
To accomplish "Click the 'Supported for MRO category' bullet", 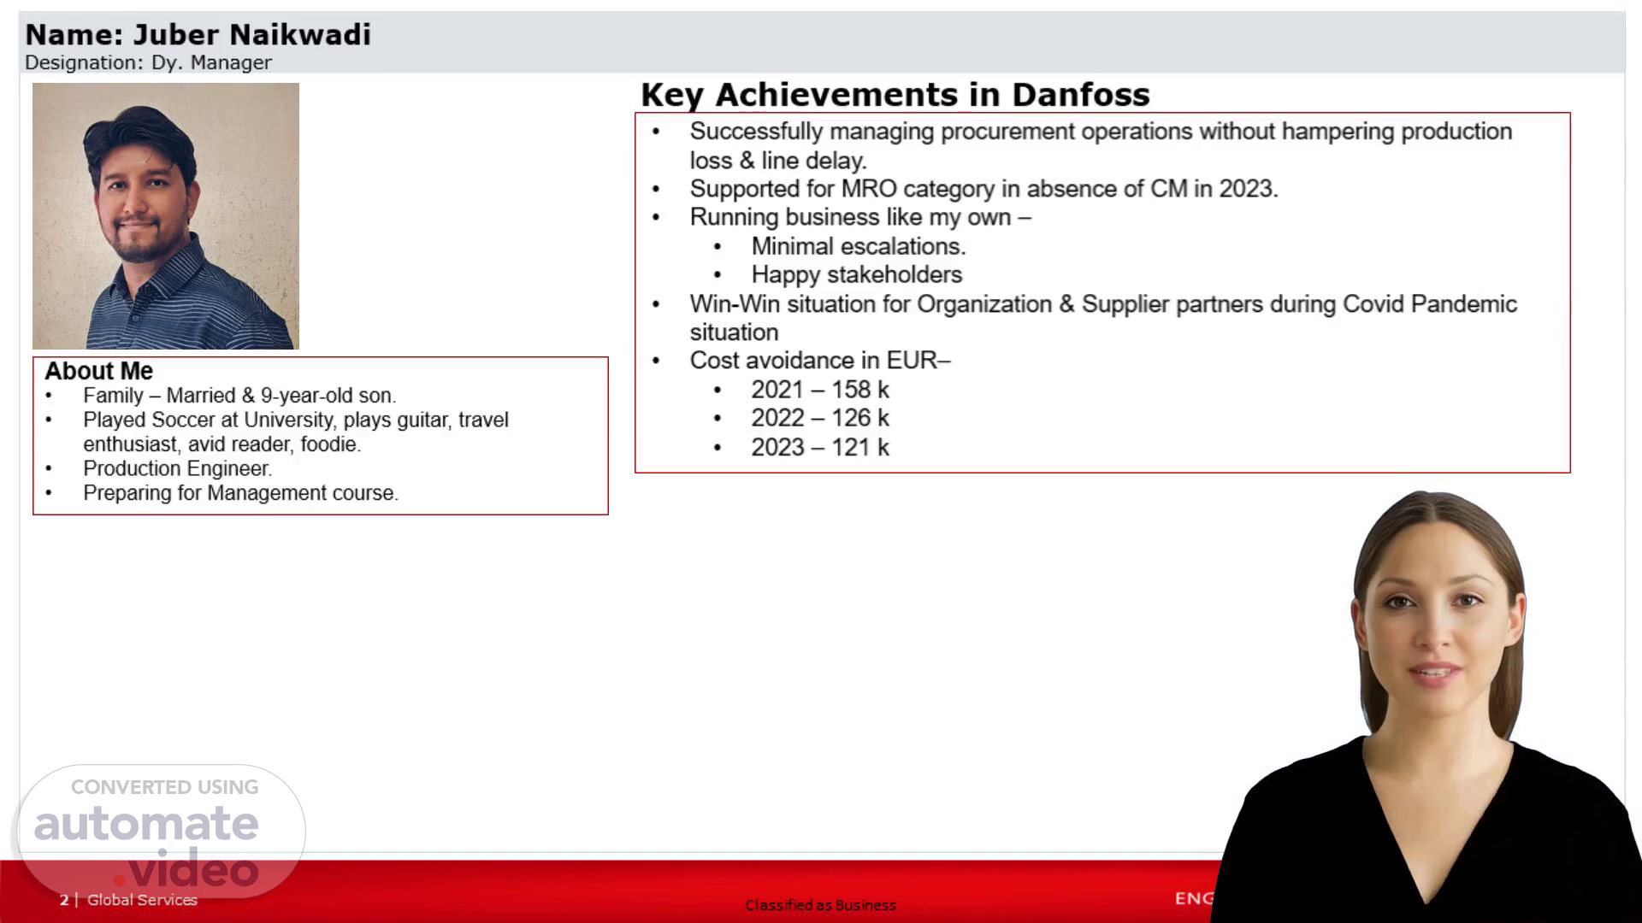I will (983, 189).
